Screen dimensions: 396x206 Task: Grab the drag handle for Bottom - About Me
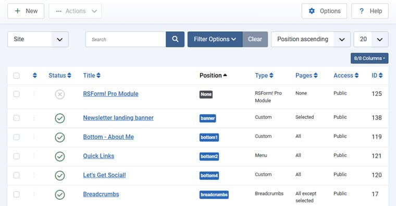(34, 137)
